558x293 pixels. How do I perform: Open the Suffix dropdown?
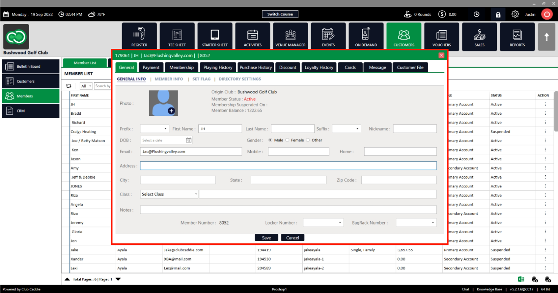coord(346,129)
